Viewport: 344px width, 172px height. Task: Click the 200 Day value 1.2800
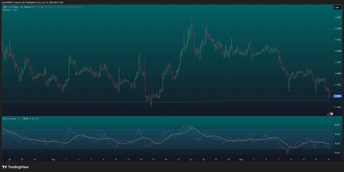(14, 10)
